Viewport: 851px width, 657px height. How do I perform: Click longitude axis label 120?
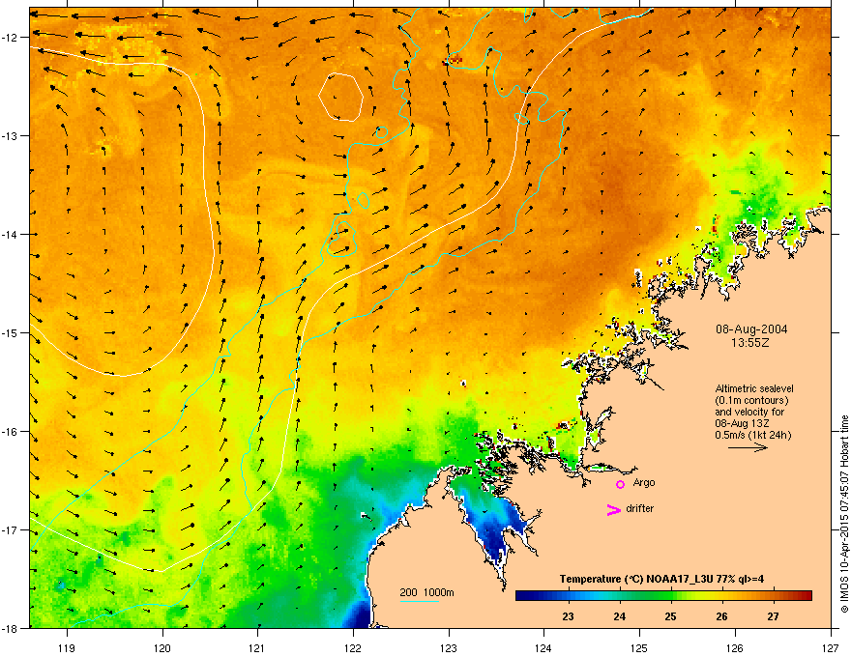(162, 647)
